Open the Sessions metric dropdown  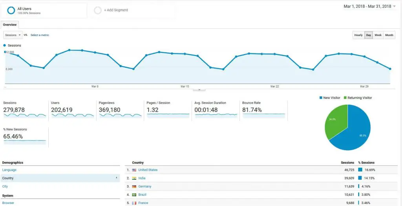[13, 35]
